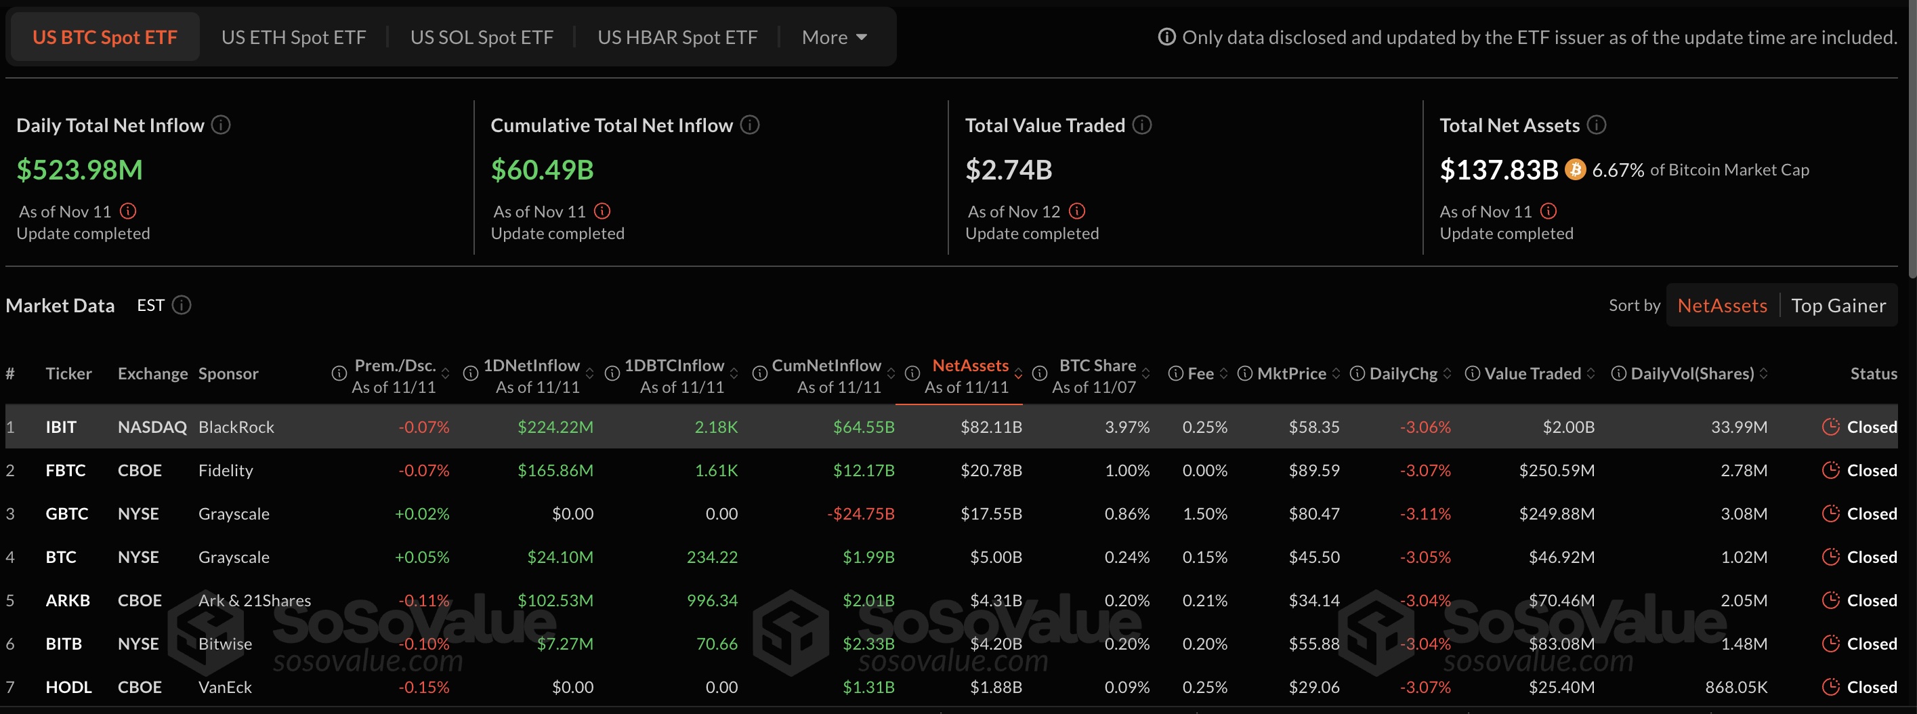Click info icon beside Daily Total Net Inflow
The width and height of the screenshot is (1917, 714).
tap(220, 125)
